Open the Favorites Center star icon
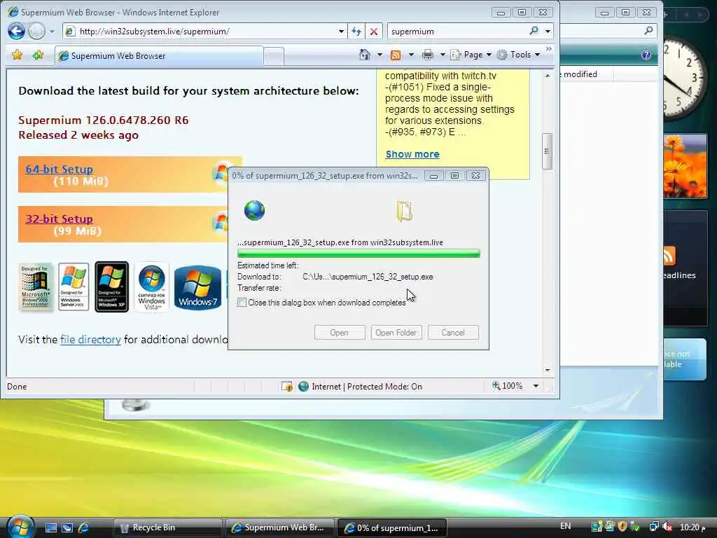This screenshot has width=717, height=538. (x=18, y=55)
